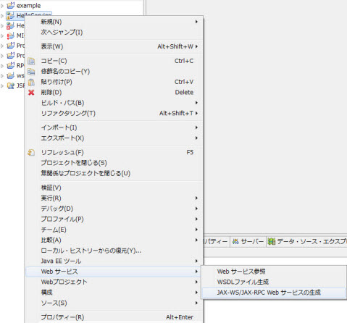Select 無関係なプロジェクトを閉じる(U) item

pos(114,173)
